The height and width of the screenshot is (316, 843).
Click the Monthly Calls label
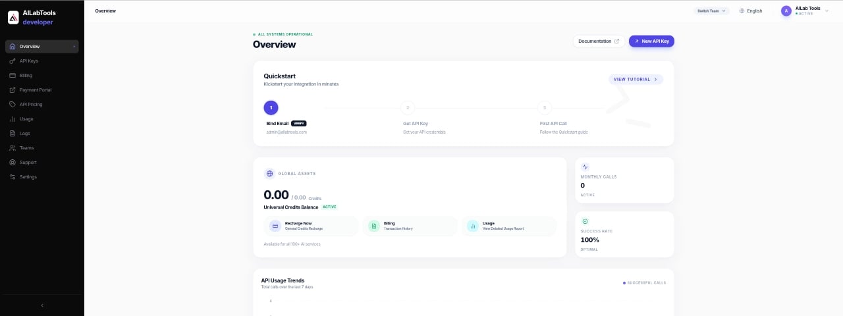(598, 176)
